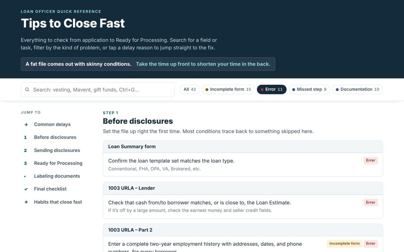The width and height of the screenshot is (404, 252).
Task: Click the star icon beside Habits that close fast
Action: click(x=26, y=202)
